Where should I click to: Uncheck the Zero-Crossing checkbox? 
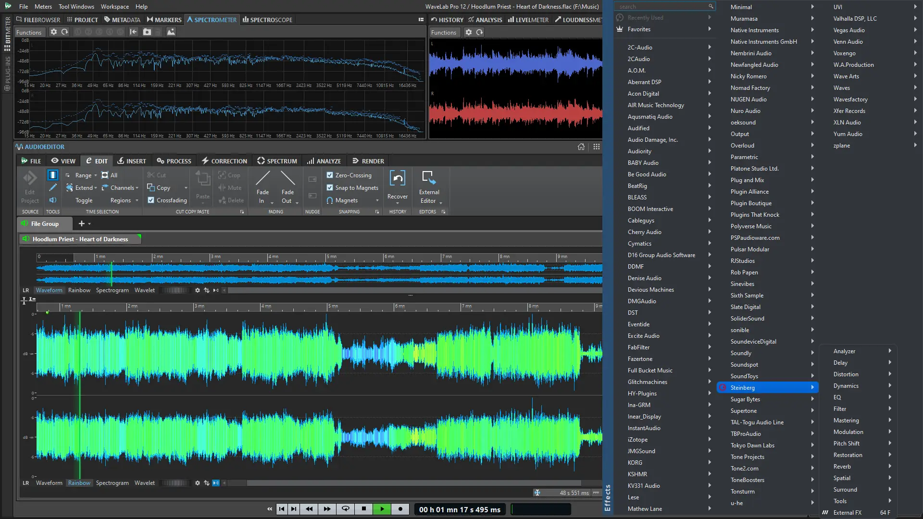[x=330, y=175]
